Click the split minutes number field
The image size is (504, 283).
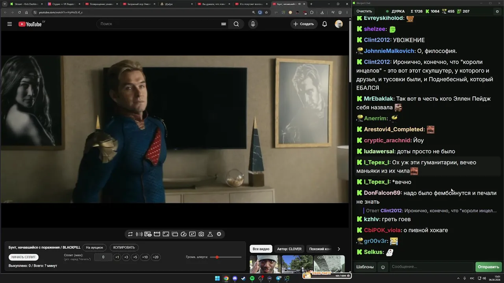click(103, 257)
